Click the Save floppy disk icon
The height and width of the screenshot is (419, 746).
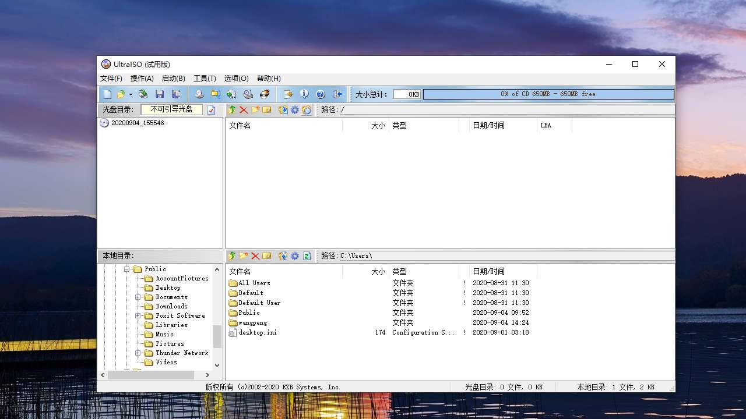[159, 94]
